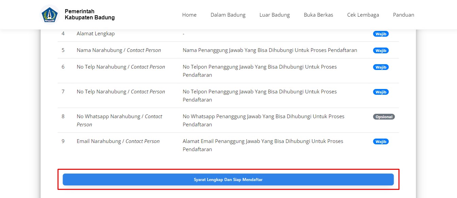Select the Email Narahubung / Contact Person label

coord(118,141)
